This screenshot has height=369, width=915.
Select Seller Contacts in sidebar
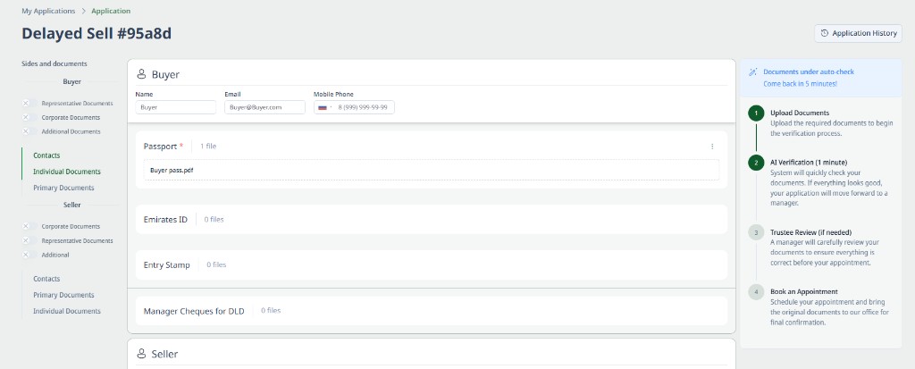tap(46, 279)
